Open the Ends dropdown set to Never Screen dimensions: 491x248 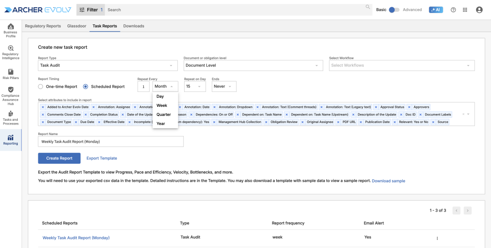tap(224, 87)
